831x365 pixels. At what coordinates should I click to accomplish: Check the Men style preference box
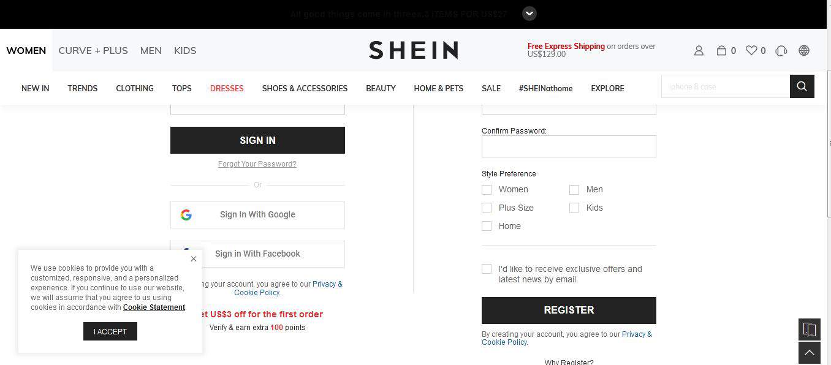[574, 190]
